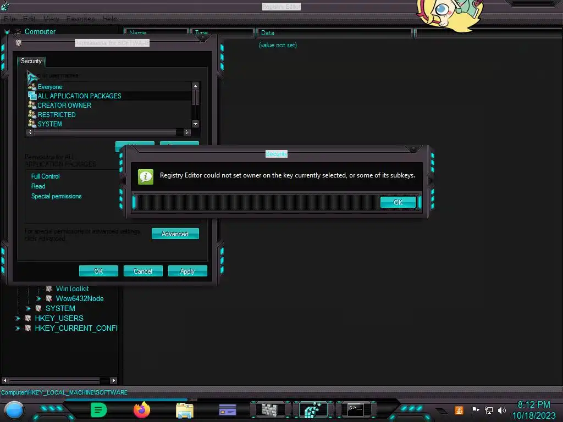This screenshot has width=563, height=422.
Task: Click the WinToolkit key icon
Action: [49, 288]
